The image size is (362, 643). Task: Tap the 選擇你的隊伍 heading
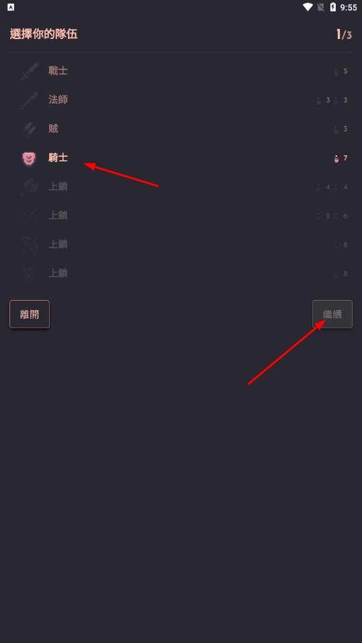(x=44, y=34)
